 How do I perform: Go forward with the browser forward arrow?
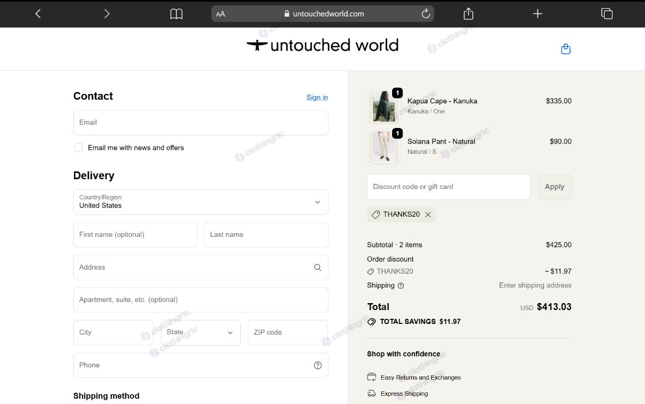click(107, 14)
